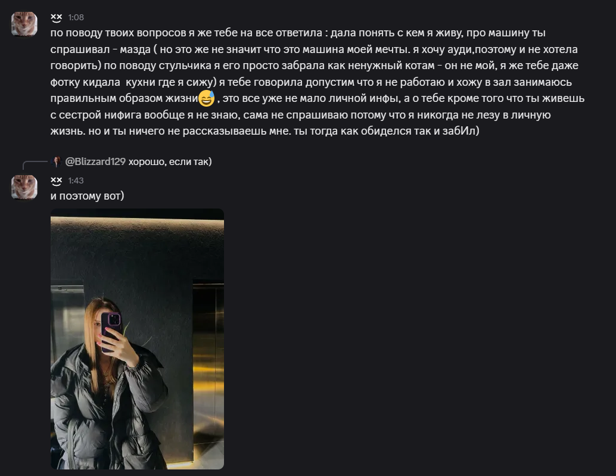Image resolution: width=616 pixels, height=476 pixels.
Task: Click the xx smiley username above the 1:08 message
Action: (x=57, y=18)
